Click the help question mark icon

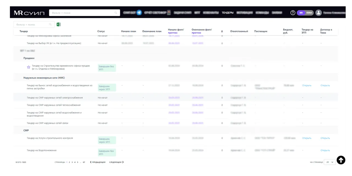click(293, 13)
